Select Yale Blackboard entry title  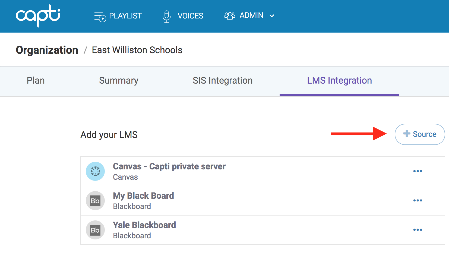144,225
